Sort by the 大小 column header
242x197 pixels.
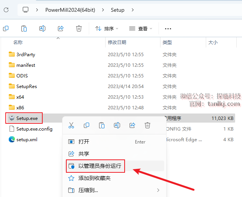[x=213, y=42]
